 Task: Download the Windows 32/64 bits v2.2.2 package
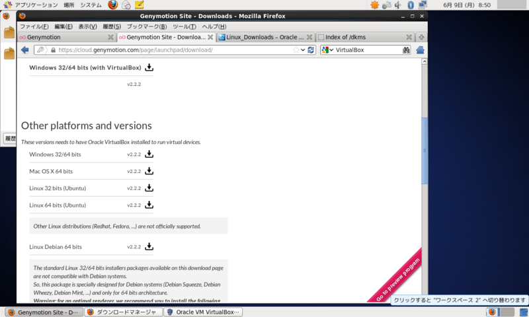point(149,155)
